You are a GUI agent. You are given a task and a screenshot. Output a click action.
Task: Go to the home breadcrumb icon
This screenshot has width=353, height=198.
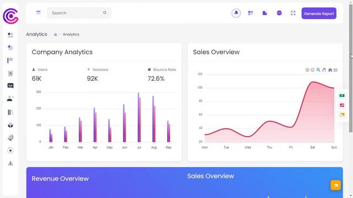[55, 34]
